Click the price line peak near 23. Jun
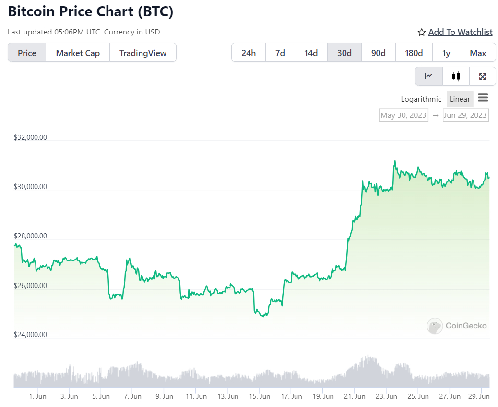The image size is (498, 407). click(395, 162)
